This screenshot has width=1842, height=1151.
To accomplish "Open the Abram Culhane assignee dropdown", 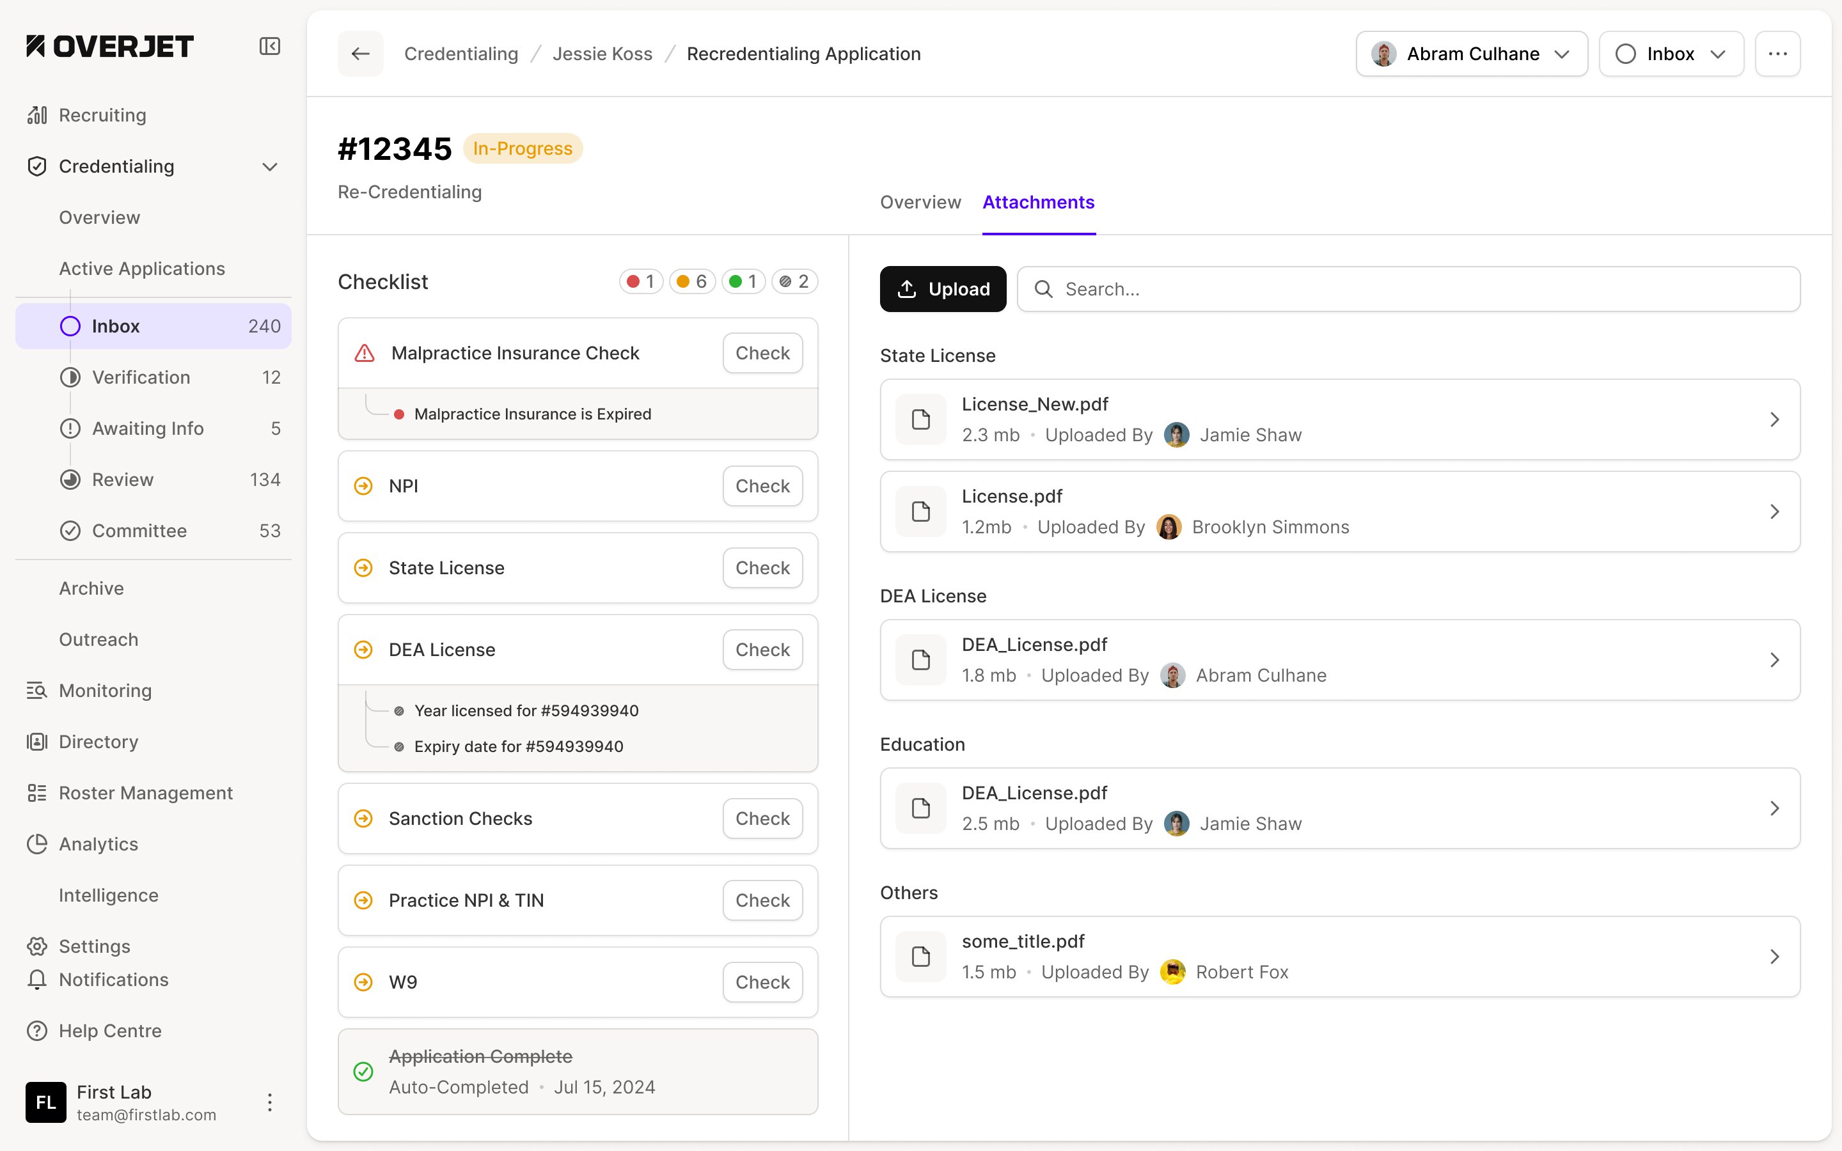I will (x=1470, y=54).
